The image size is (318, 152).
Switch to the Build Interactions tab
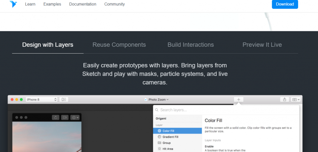pyautogui.click(x=191, y=45)
